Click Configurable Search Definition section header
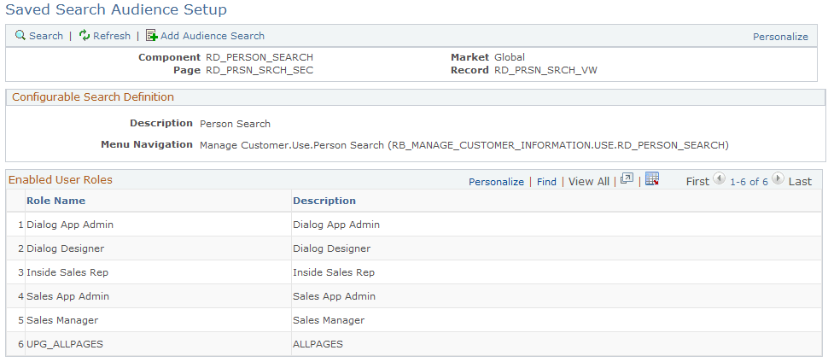This screenshot has height=362, width=828. tap(93, 96)
